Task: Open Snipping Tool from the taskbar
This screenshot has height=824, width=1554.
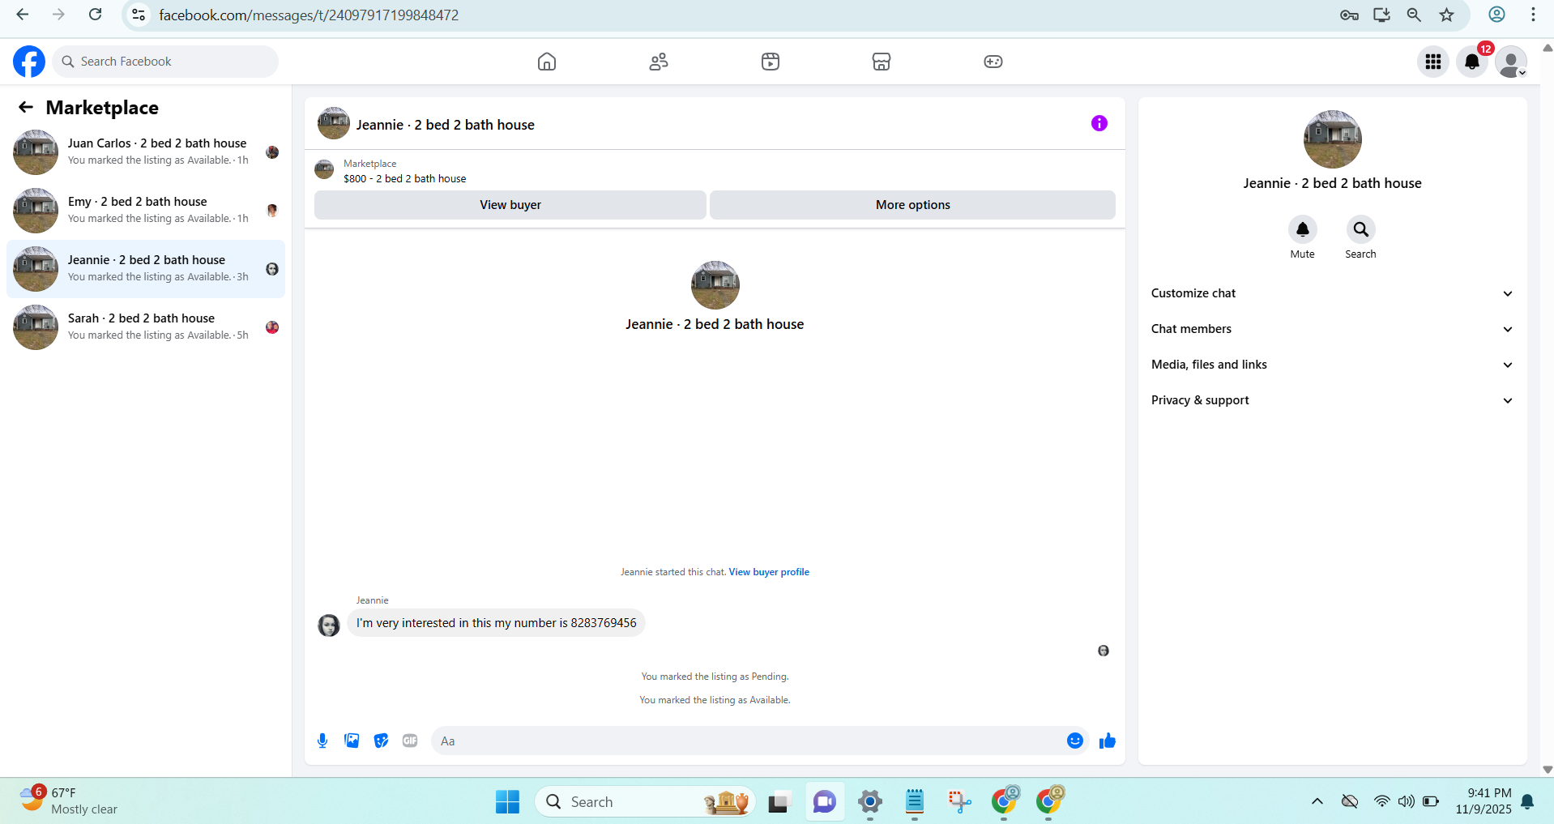Action: pyautogui.click(x=959, y=802)
